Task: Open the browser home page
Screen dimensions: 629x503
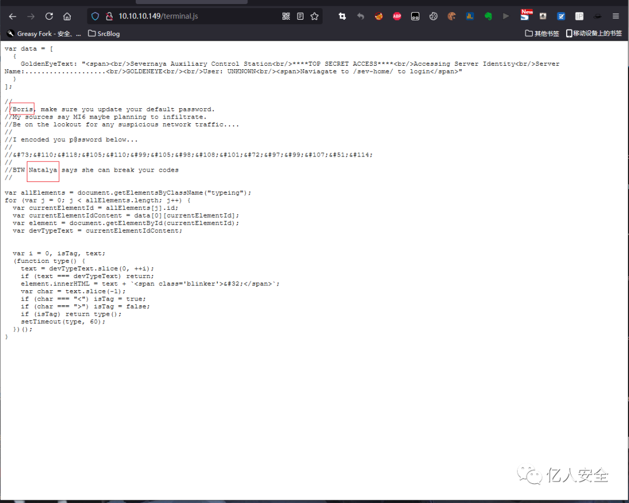Action: point(67,16)
